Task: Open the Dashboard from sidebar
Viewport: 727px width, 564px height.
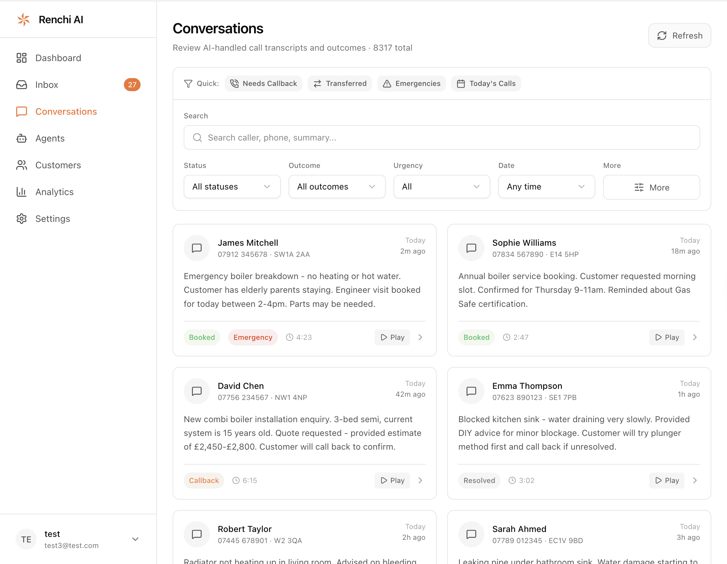Action: pos(58,58)
